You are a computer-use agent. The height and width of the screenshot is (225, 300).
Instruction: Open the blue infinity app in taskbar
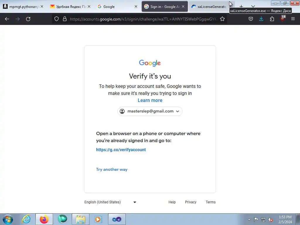pyautogui.click(x=117, y=219)
